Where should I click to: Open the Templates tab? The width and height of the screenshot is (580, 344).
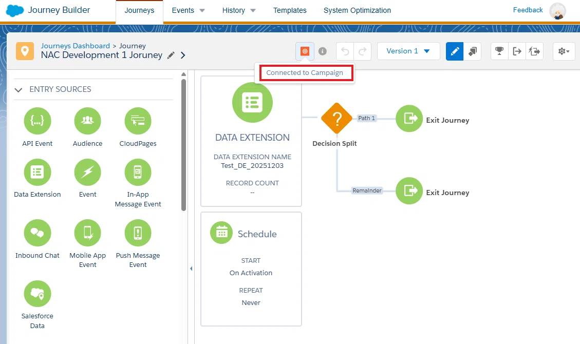pos(290,10)
